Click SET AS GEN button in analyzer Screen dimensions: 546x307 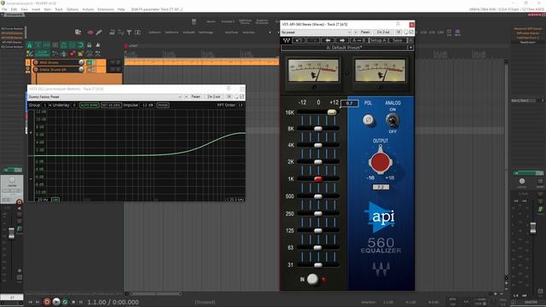tap(111, 105)
